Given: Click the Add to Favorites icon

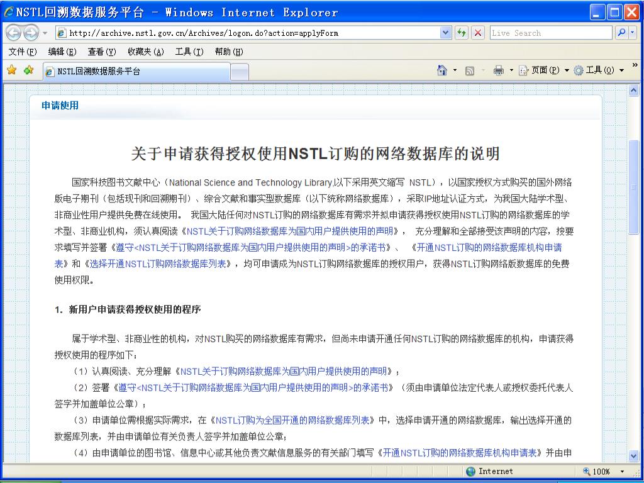Looking at the screenshot, I should [x=29, y=70].
